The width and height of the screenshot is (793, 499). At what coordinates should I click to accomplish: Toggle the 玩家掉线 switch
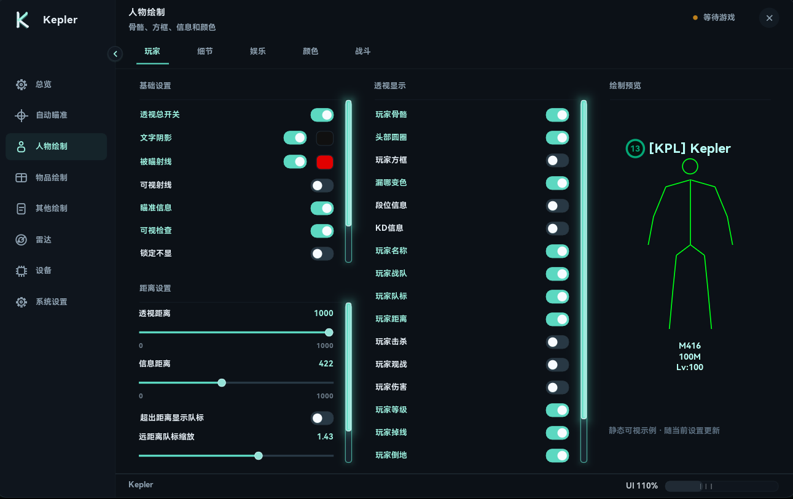(557, 433)
